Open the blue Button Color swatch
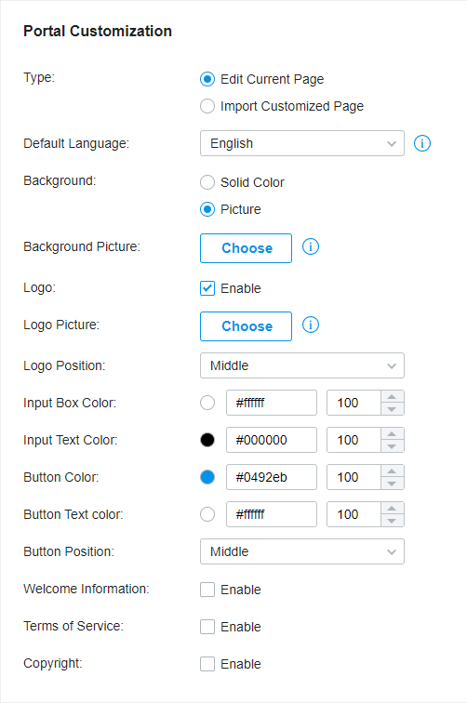This screenshot has height=703, width=467. coord(207,477)
